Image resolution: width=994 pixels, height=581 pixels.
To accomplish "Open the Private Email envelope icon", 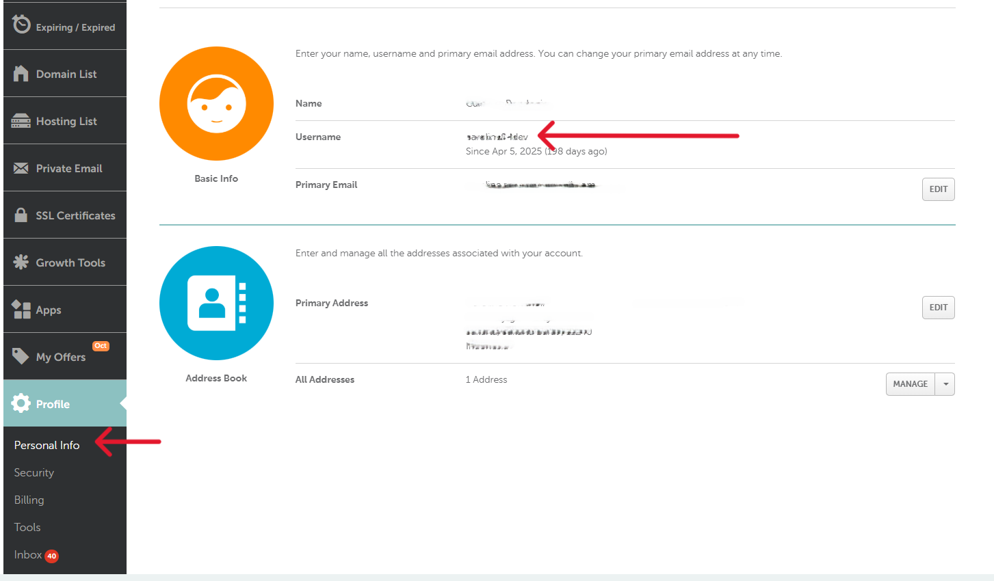I will [x=20, y=167].
